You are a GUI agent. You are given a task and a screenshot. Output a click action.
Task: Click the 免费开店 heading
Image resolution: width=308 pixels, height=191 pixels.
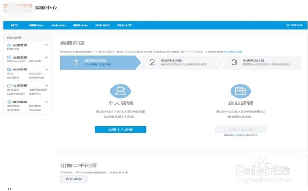(x=72, y=43)
